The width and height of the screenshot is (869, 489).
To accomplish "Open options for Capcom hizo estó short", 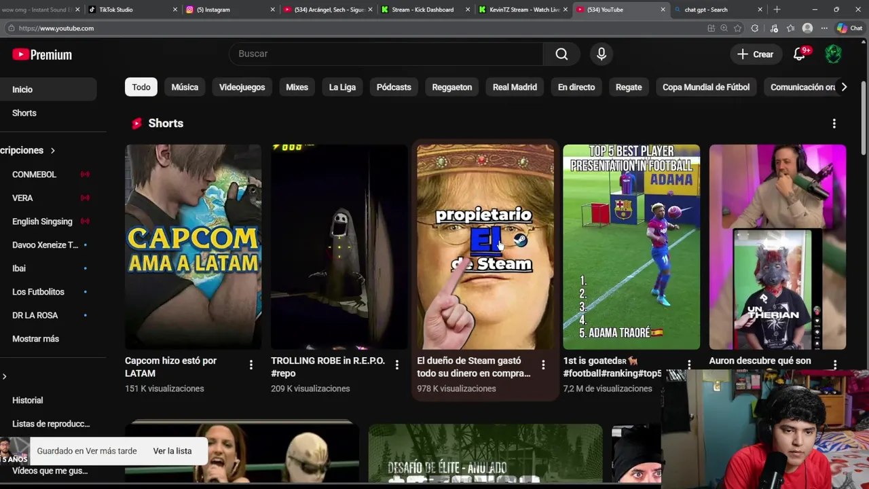I will click(x=251, y=365).
